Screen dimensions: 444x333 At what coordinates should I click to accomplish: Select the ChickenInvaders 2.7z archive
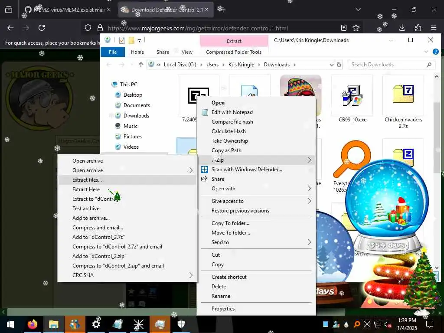[x=403, y=102]
